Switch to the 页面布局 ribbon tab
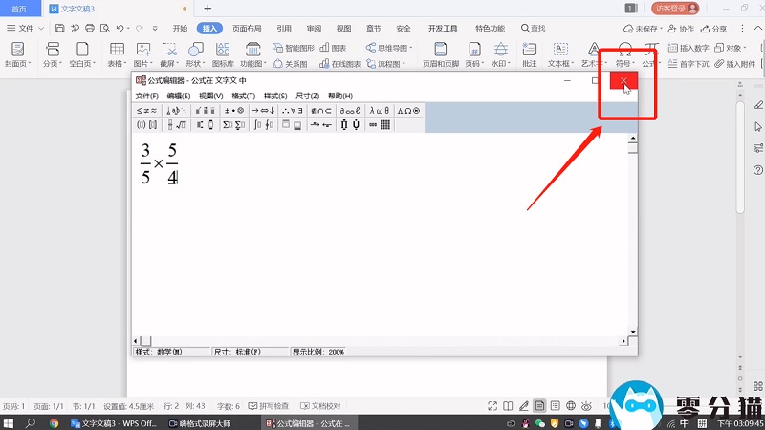Viewport: 765px width, 430px height. click(x=247, y=29)
